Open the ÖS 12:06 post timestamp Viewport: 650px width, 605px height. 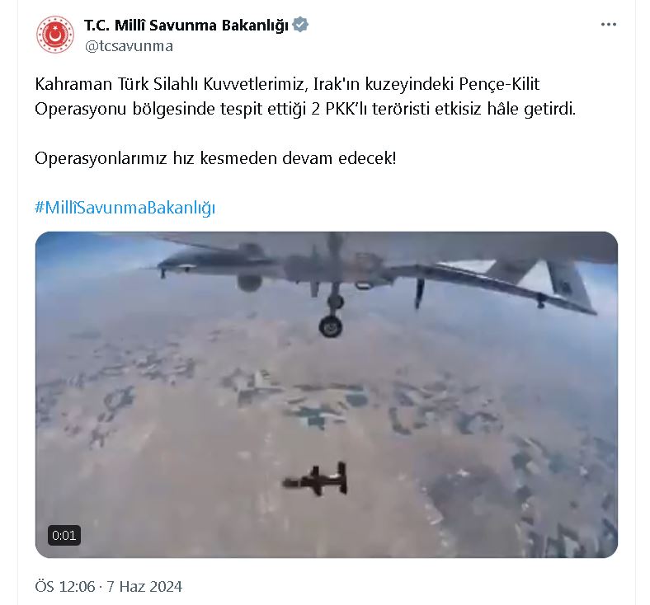point(65,587)
